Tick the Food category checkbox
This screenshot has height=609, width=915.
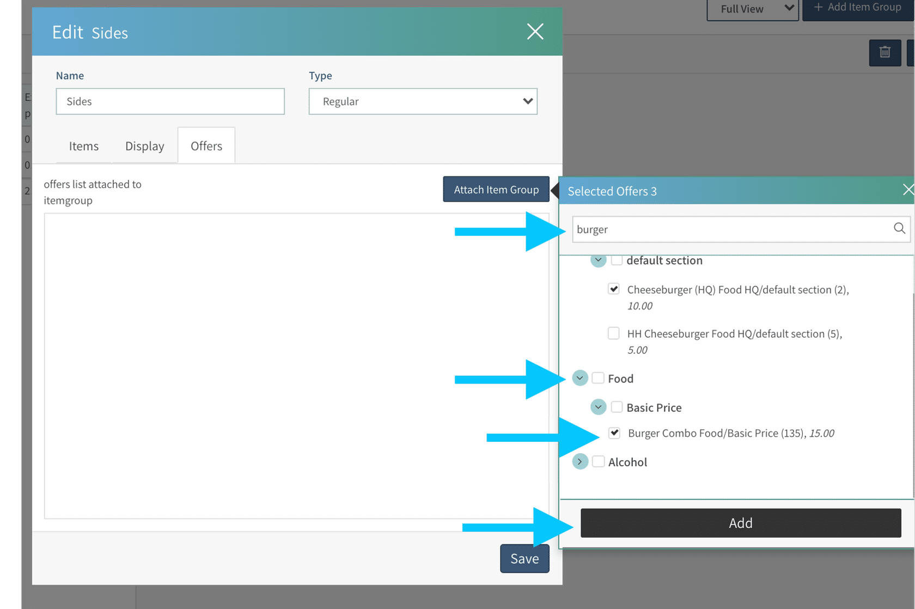(x=598, y=378)
